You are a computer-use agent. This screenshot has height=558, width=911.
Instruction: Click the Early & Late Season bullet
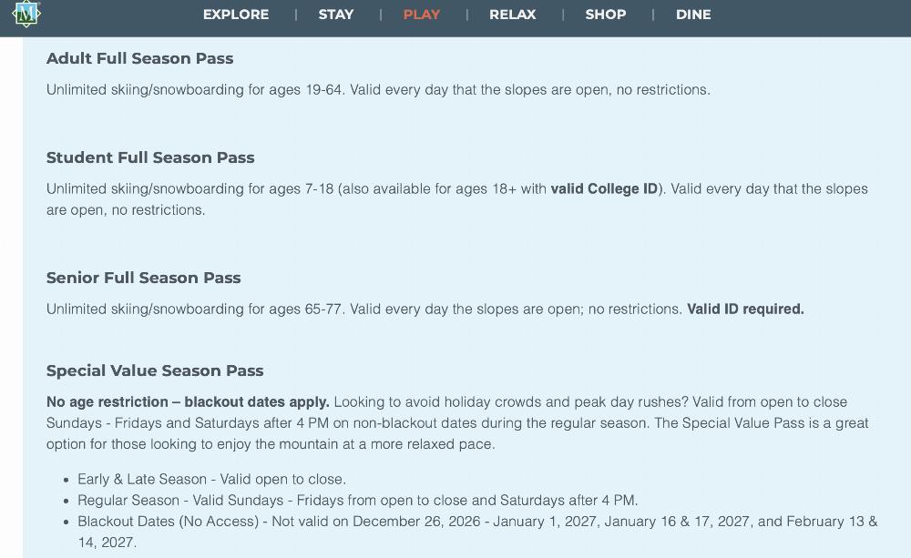point(211,479)
